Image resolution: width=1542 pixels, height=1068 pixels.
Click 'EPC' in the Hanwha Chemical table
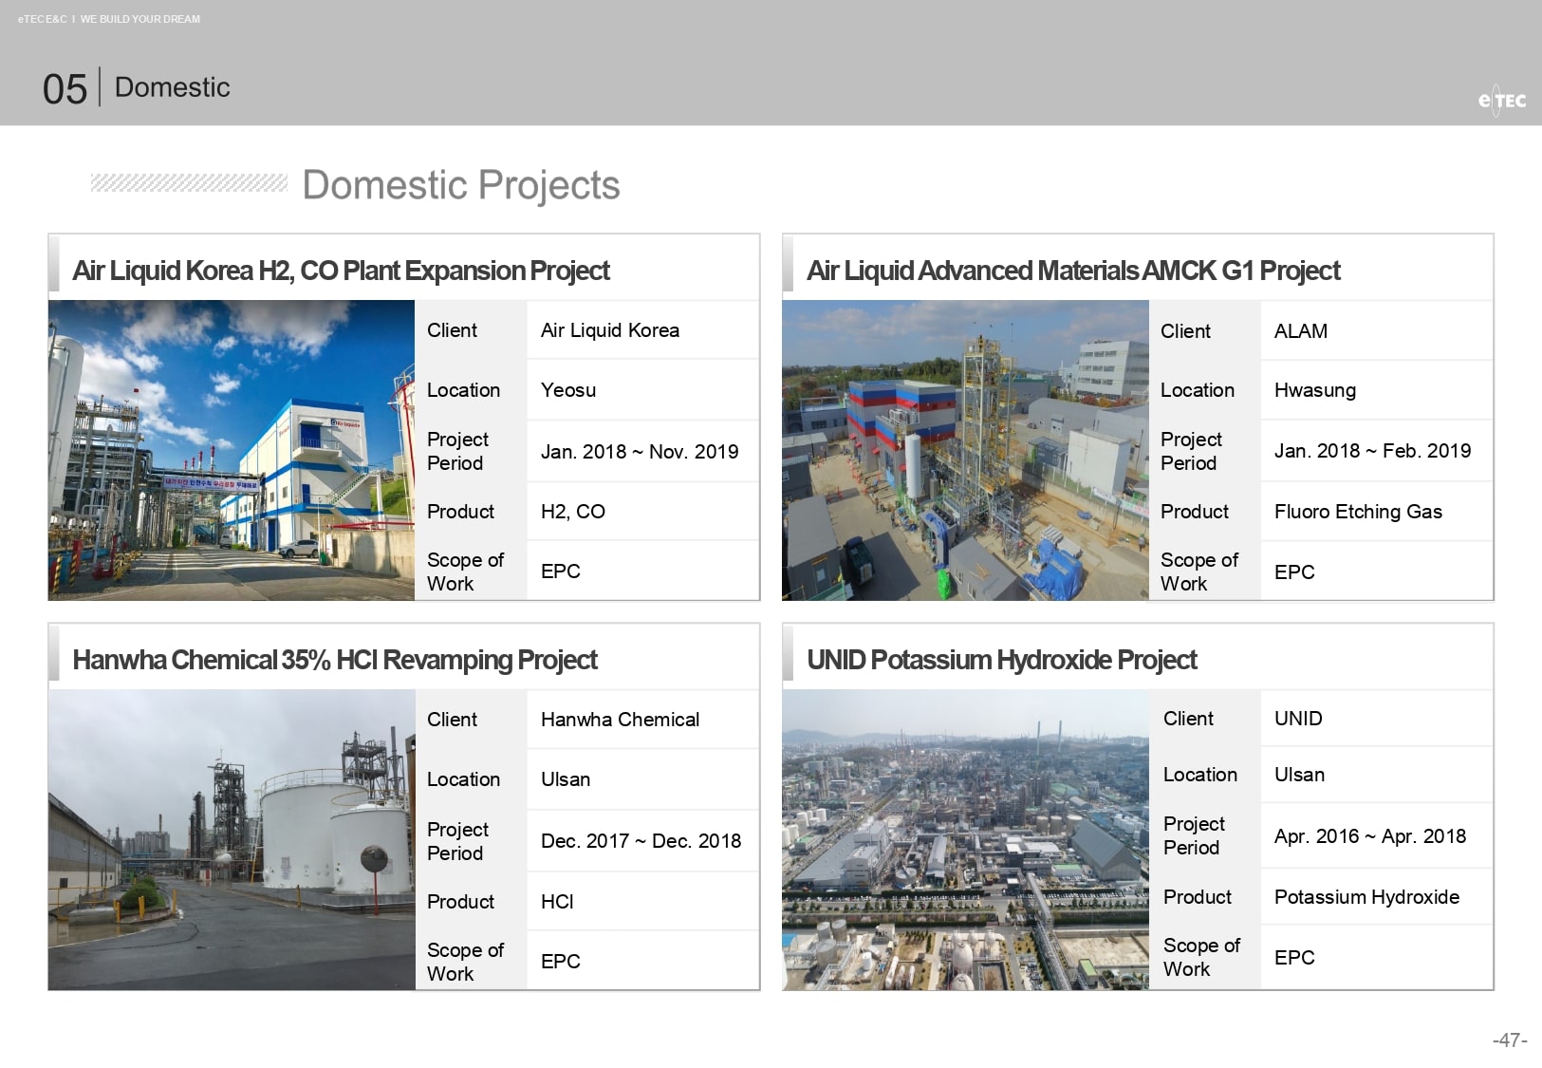point(561,962)
